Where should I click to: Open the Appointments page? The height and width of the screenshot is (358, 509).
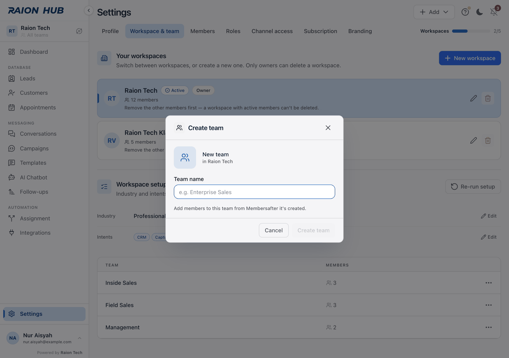pos(44,108)
